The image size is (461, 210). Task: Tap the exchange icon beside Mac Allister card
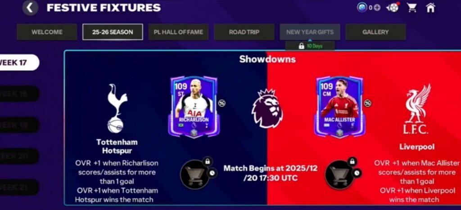[367, 103]
